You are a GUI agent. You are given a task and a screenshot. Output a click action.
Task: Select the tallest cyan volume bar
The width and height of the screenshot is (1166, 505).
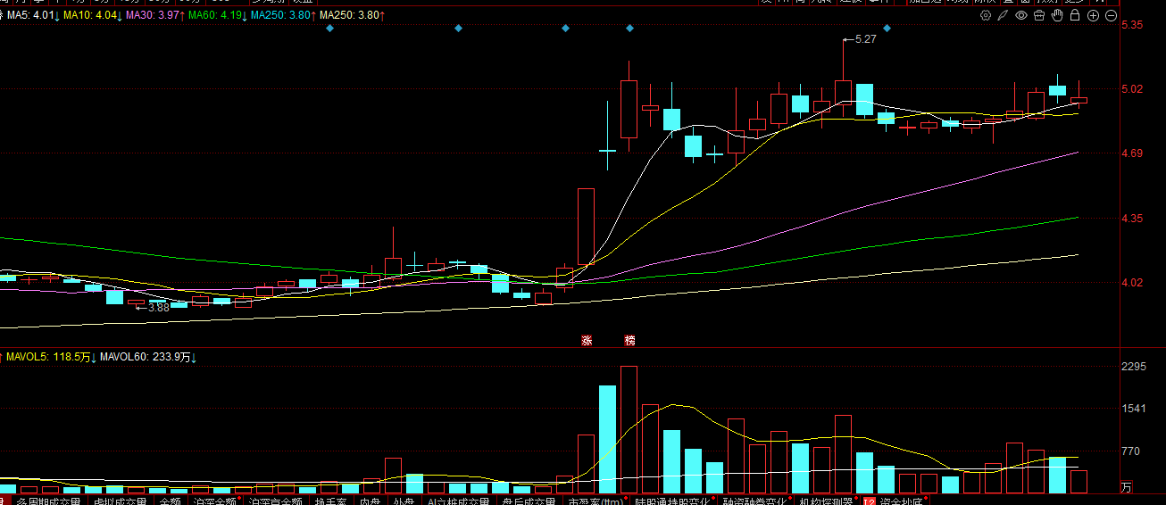pos(607,439)
